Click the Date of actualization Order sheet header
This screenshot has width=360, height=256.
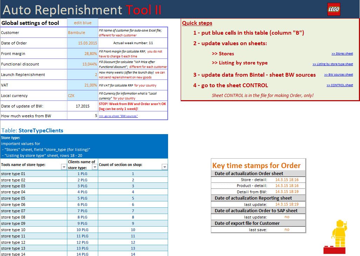click(x=249, y=173)
